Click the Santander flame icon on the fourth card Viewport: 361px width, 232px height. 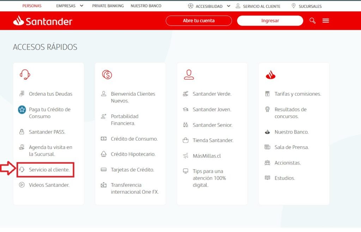(270, 74)
